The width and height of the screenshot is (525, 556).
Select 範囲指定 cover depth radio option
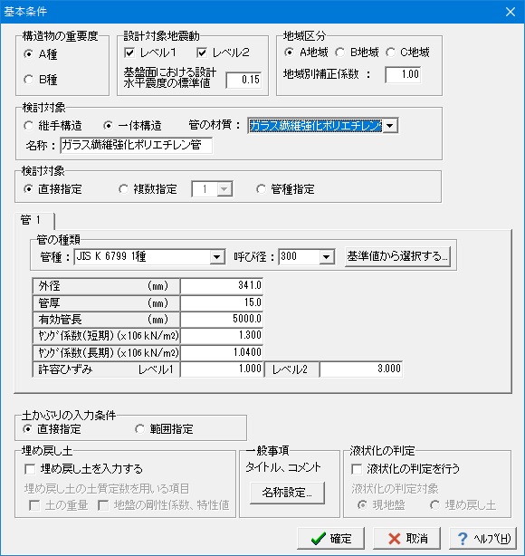[139, 429]
